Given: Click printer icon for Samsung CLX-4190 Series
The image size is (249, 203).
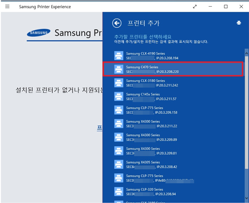Looking at the screenshot, I should coord(119,56).
